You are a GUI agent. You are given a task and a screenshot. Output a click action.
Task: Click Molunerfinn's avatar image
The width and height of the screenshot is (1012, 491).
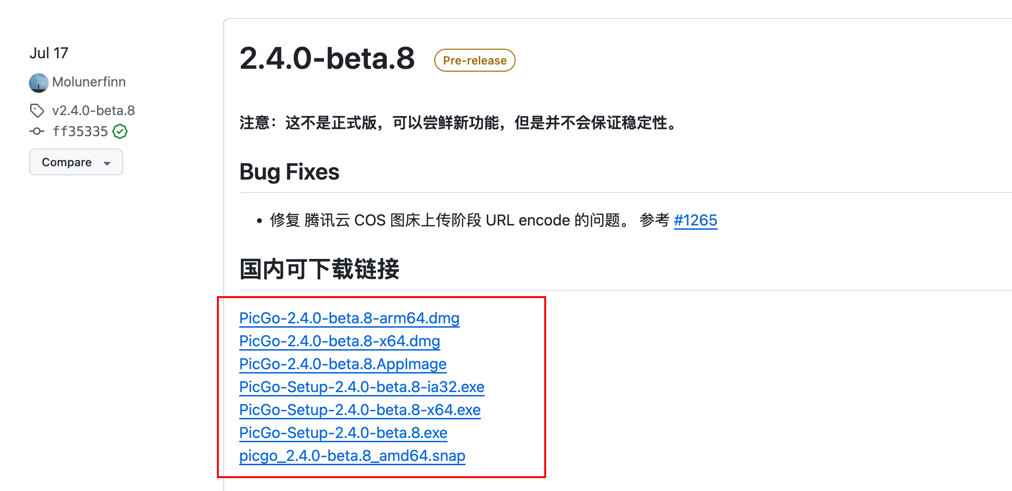click(39, 83)
